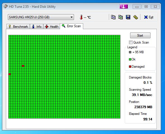
Task: Click the red Damaged legend swatch
Action: tap(130, 67)
